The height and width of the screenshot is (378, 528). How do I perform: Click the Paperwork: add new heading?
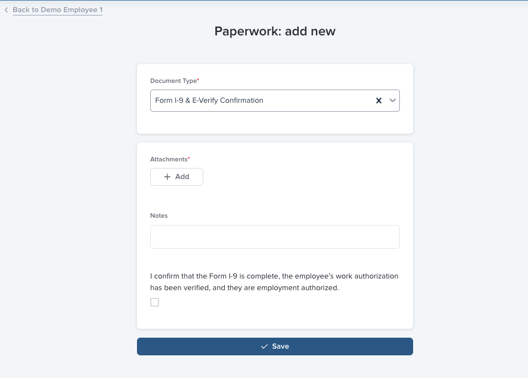pos(274,31)
